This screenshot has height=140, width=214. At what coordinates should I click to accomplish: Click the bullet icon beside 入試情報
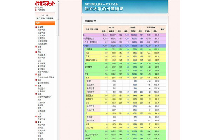(36, 10)
